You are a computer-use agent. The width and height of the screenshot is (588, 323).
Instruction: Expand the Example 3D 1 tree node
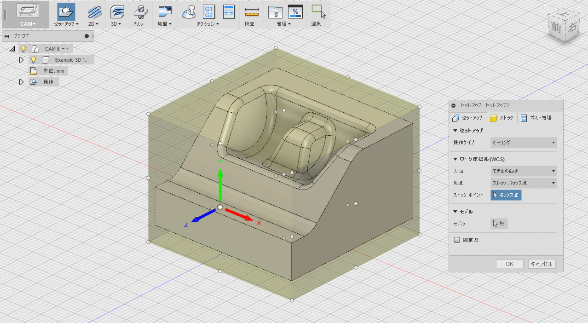21,60
